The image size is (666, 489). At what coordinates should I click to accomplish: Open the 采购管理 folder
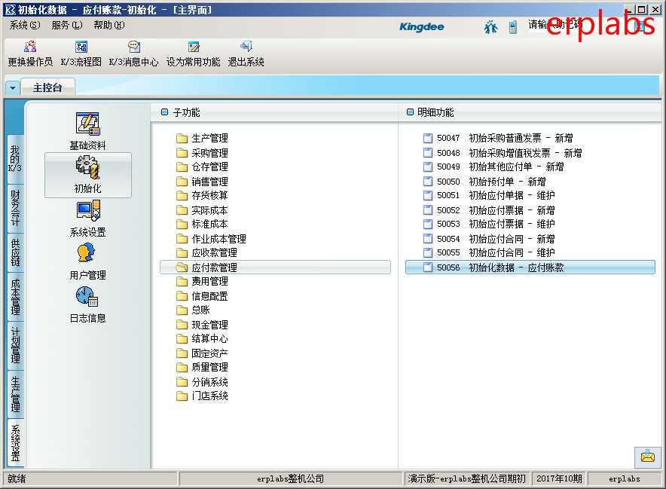click(x=202, y=153)
